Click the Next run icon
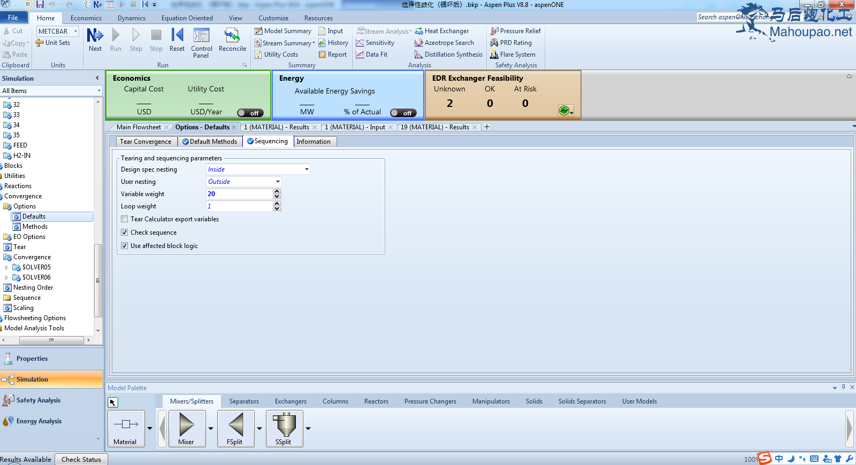 click(x=95, y=40)
